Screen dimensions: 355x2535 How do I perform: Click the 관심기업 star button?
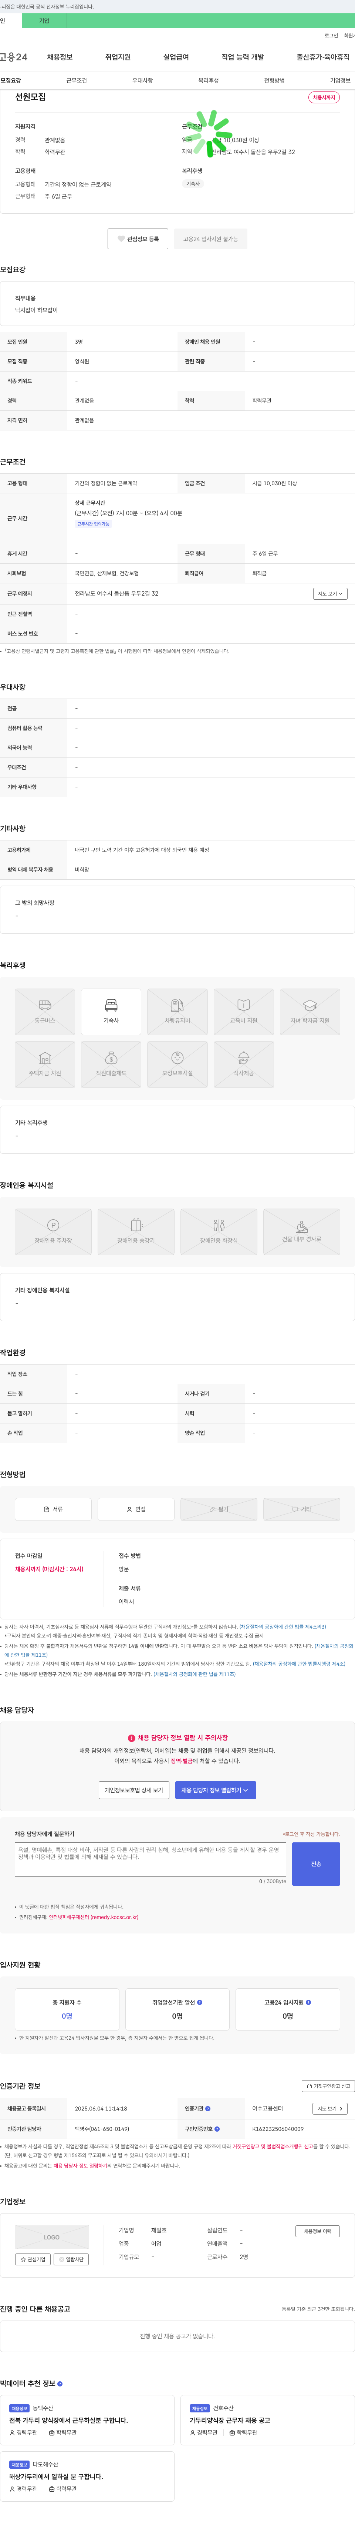[33, 2259]
